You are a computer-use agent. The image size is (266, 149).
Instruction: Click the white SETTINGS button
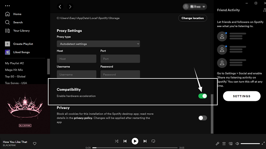(242, 96)
